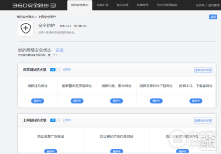Click 保护中 badge under 防止被劫持到钓鱼网站

tap(117, 151)
